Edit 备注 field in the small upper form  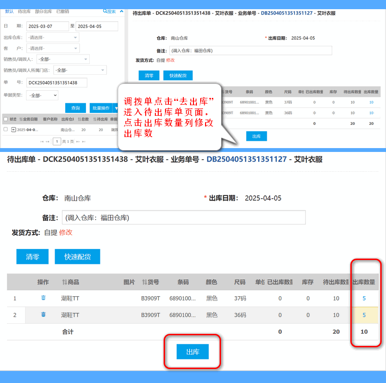pos(250,51)
